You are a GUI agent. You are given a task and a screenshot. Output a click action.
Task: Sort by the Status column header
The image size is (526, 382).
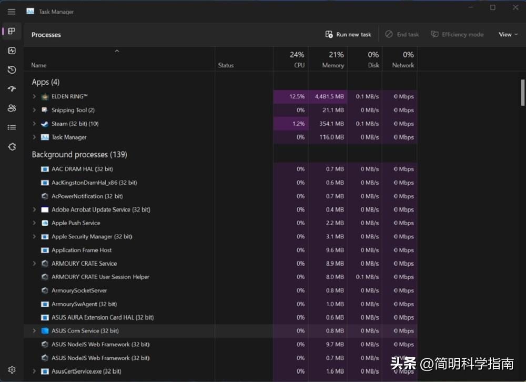244,59
